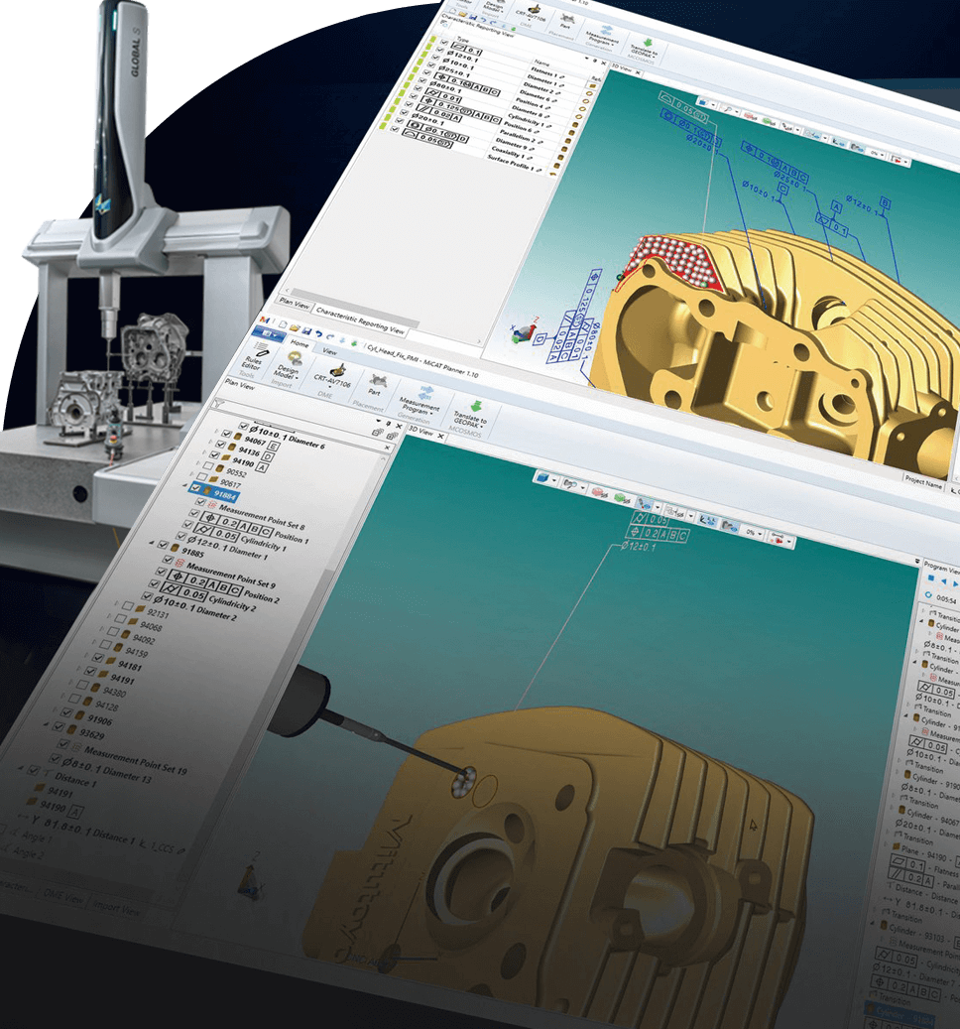The image size is (960, 1029).
Task: Open the DME View tab
Action: point(63,896)
